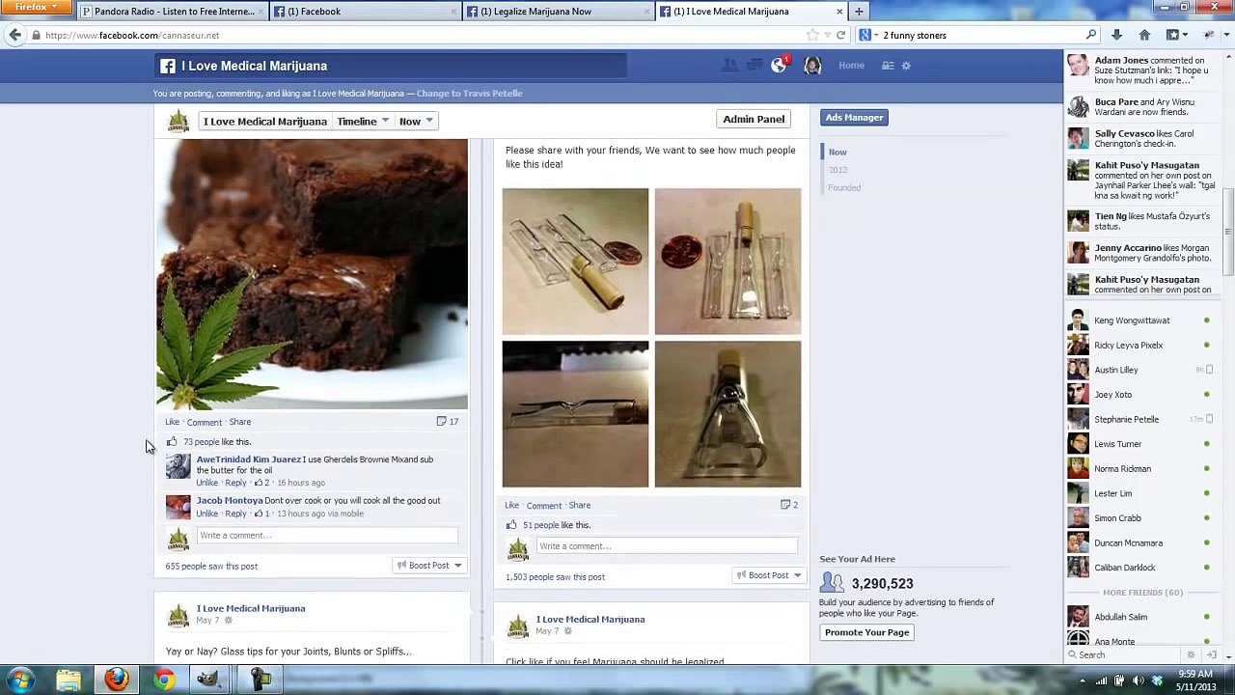Image resolution: width=1235 pixels, height=695 pixels.
Task: Open Facebook notifications globe icon
Action: tap(779, 66)
